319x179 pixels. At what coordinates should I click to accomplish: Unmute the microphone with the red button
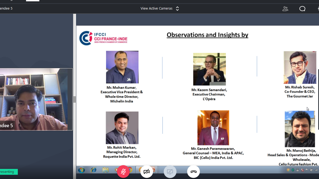[123, 172]
